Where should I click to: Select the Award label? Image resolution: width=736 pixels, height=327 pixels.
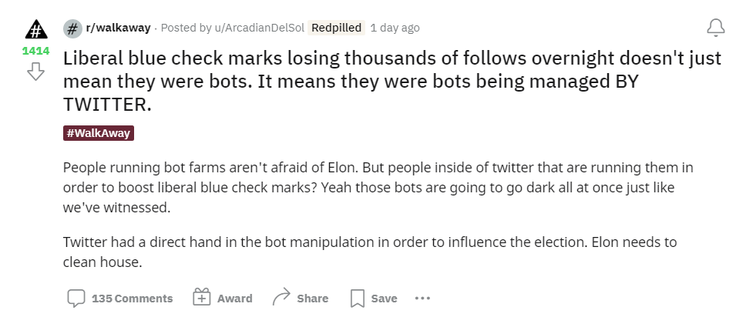235,299
